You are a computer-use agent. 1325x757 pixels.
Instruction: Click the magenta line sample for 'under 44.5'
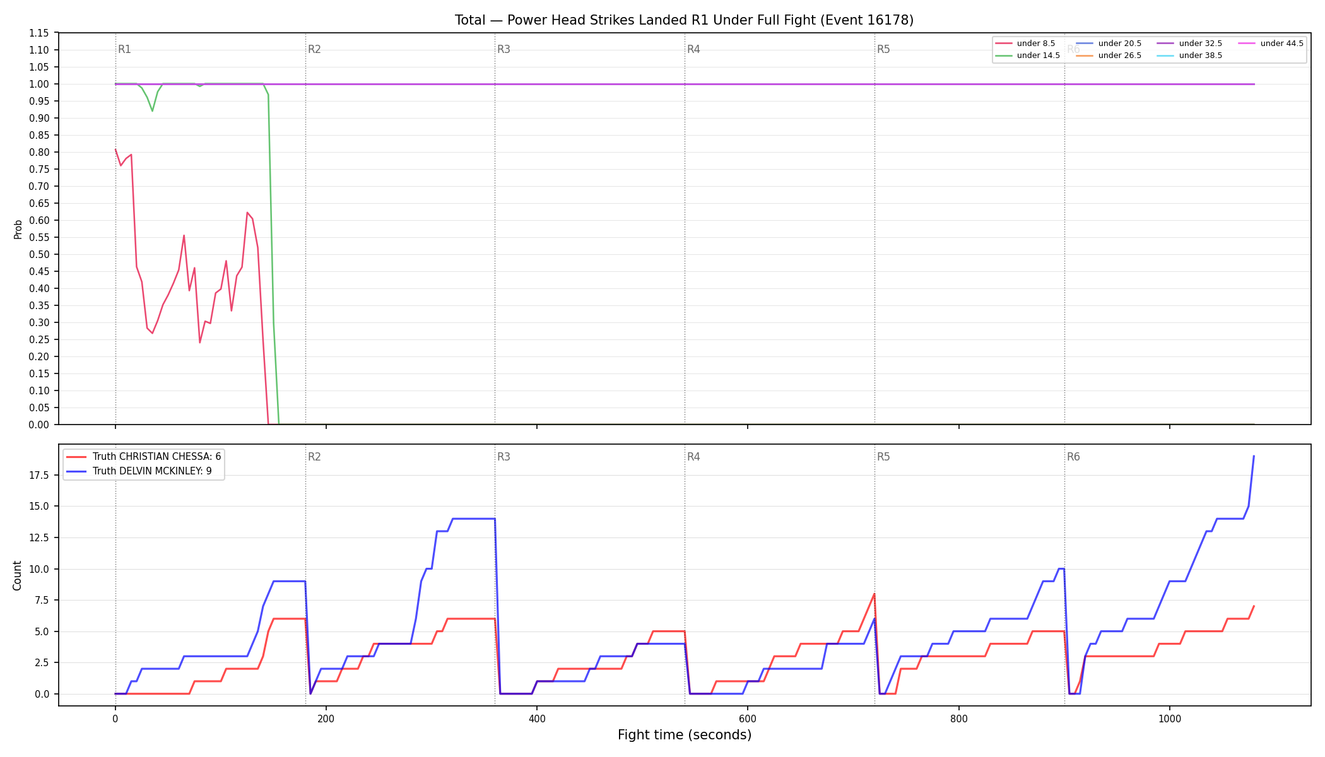(x=1246, y=44)
